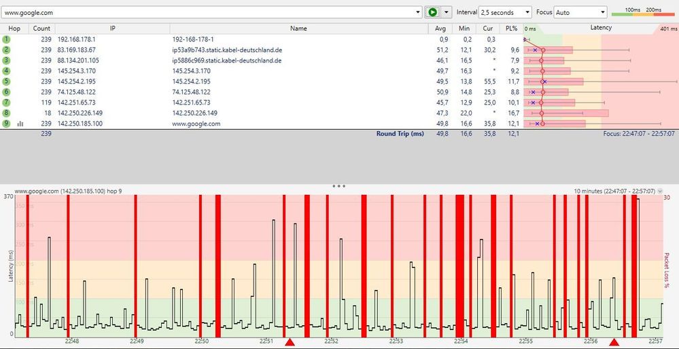
Task: Click packet loss value 16,7 for hop 8
Action: click(513, 113)
